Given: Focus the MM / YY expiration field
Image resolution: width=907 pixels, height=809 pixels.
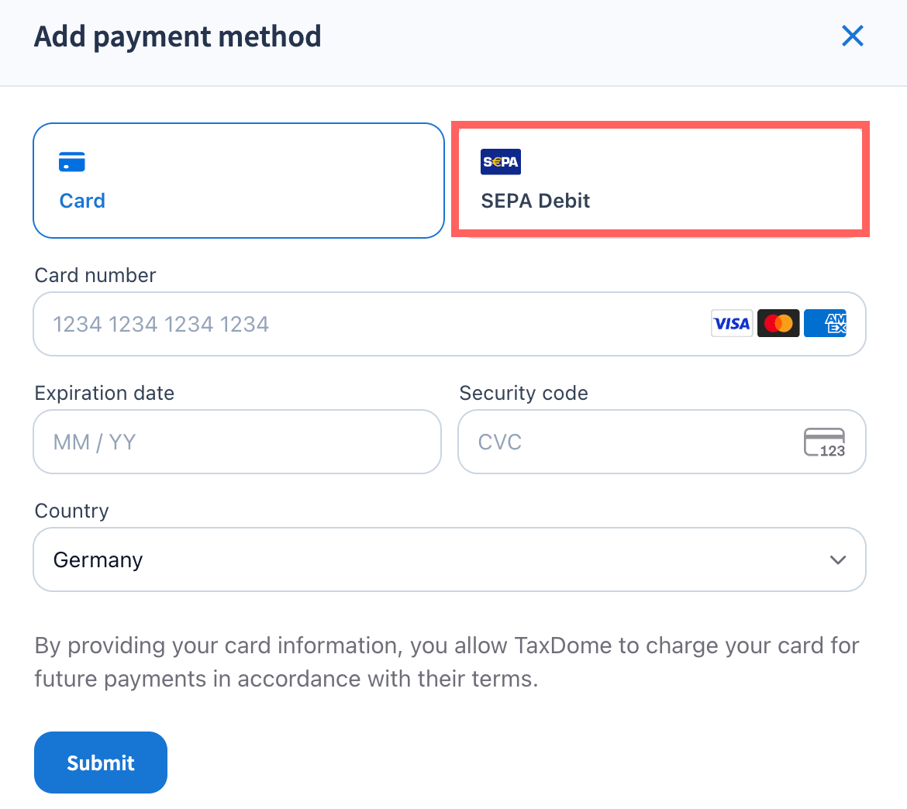Looking at the screenshot, I should click(236, 442).
